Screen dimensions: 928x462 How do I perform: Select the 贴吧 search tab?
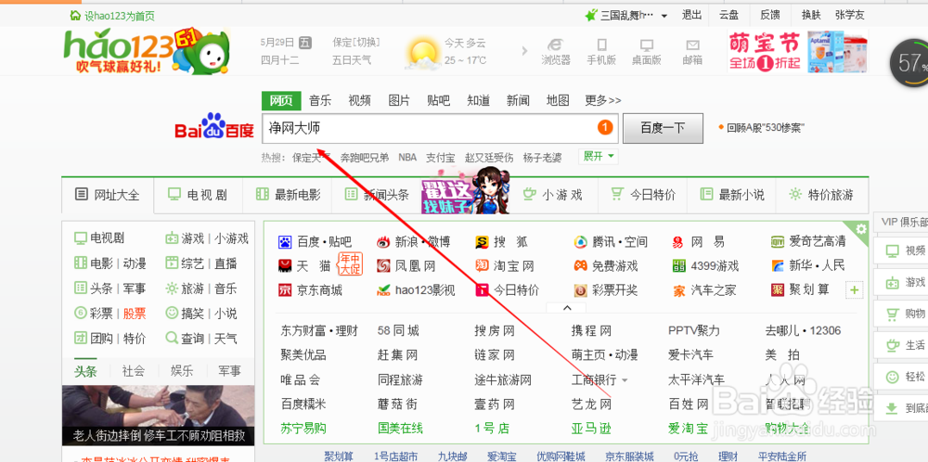click(x=439, y=100)
